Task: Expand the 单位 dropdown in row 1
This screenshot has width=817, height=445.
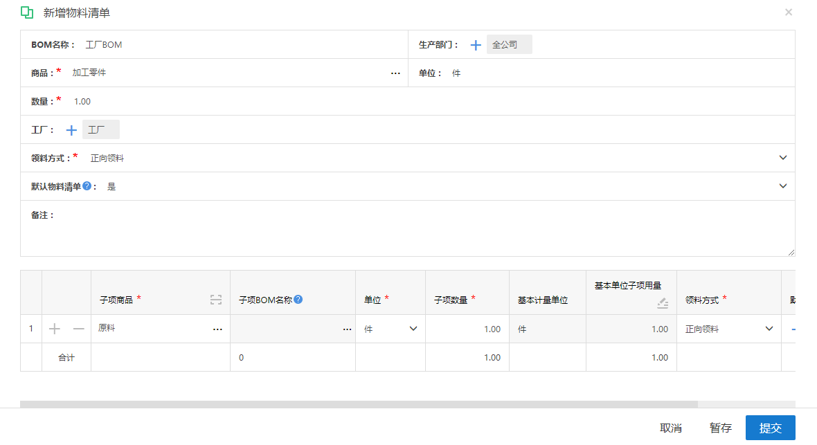Action: [413, 328]
